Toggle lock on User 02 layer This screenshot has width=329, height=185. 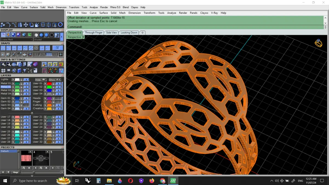pos(53,87)
